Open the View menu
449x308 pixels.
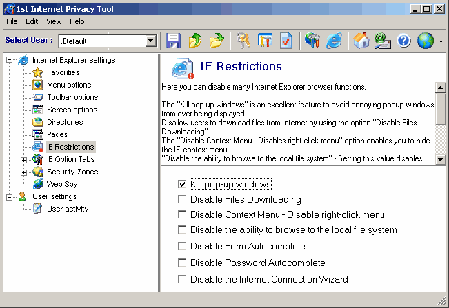[x=54, y=21]
